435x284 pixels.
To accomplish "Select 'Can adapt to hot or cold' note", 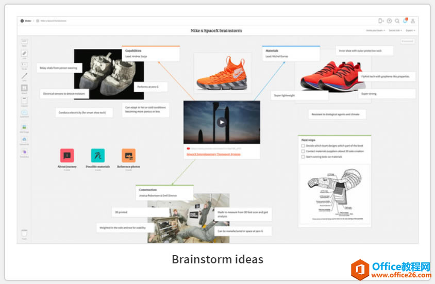I will [145, 110].
